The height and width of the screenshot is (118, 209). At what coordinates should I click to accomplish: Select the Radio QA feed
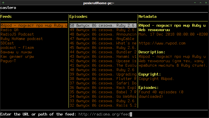pyautogui.click(x=9, y=30)
